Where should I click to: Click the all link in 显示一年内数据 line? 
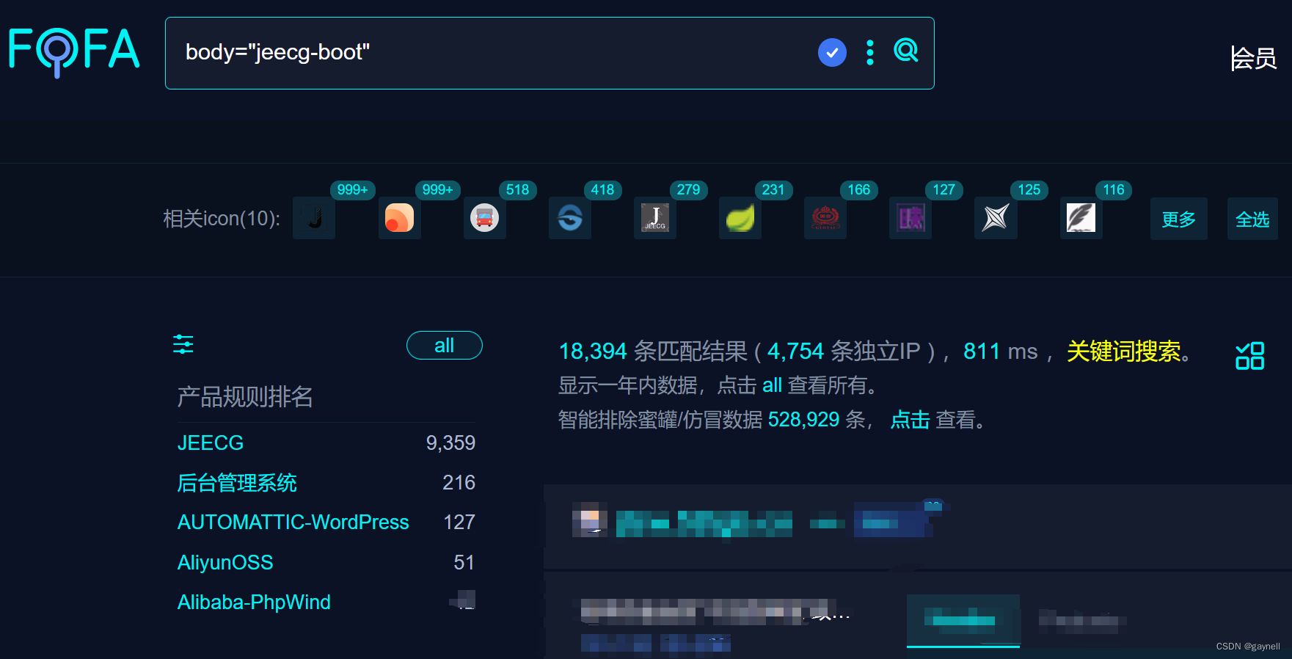tap(772, 385)
